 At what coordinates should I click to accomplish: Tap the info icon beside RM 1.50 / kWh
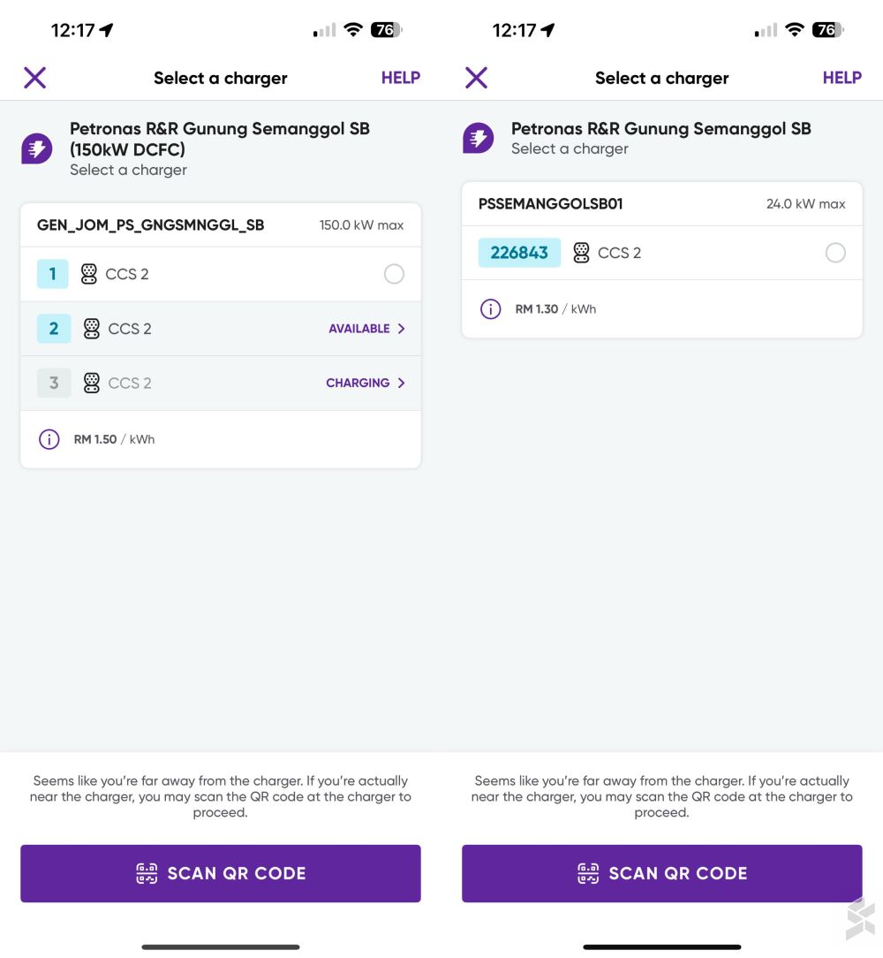(x=49, y=439)
